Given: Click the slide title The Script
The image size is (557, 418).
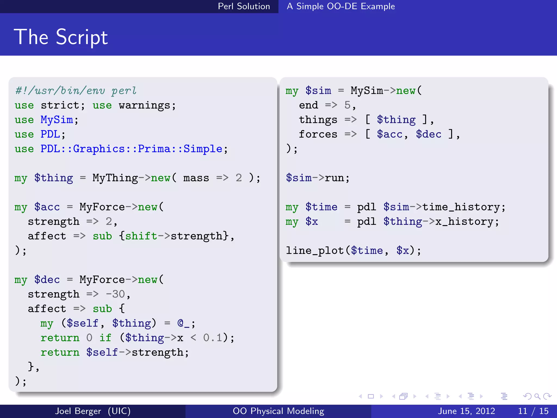Looking at the screenshot, I should [x=61, y=37].
